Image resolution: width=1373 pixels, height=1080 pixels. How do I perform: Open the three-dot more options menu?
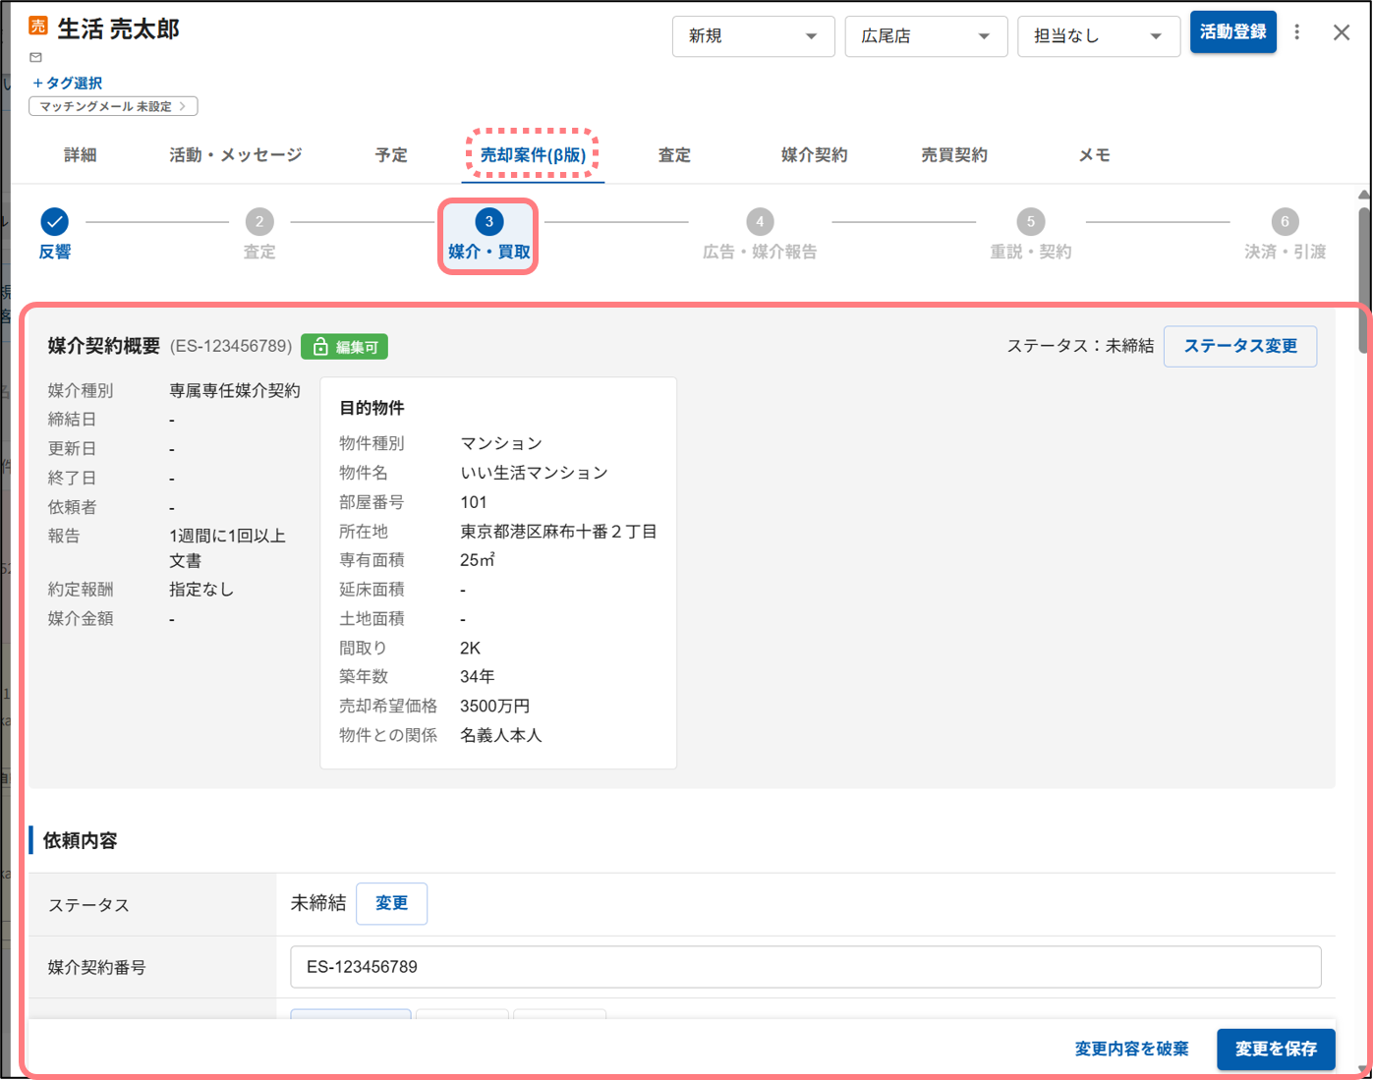coord(1297,32)
